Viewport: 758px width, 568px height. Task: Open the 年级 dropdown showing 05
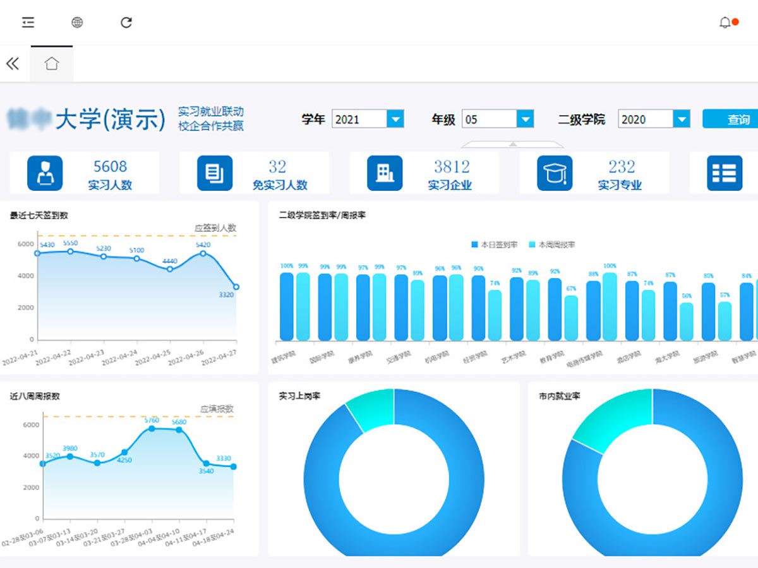tap(525, 119)
